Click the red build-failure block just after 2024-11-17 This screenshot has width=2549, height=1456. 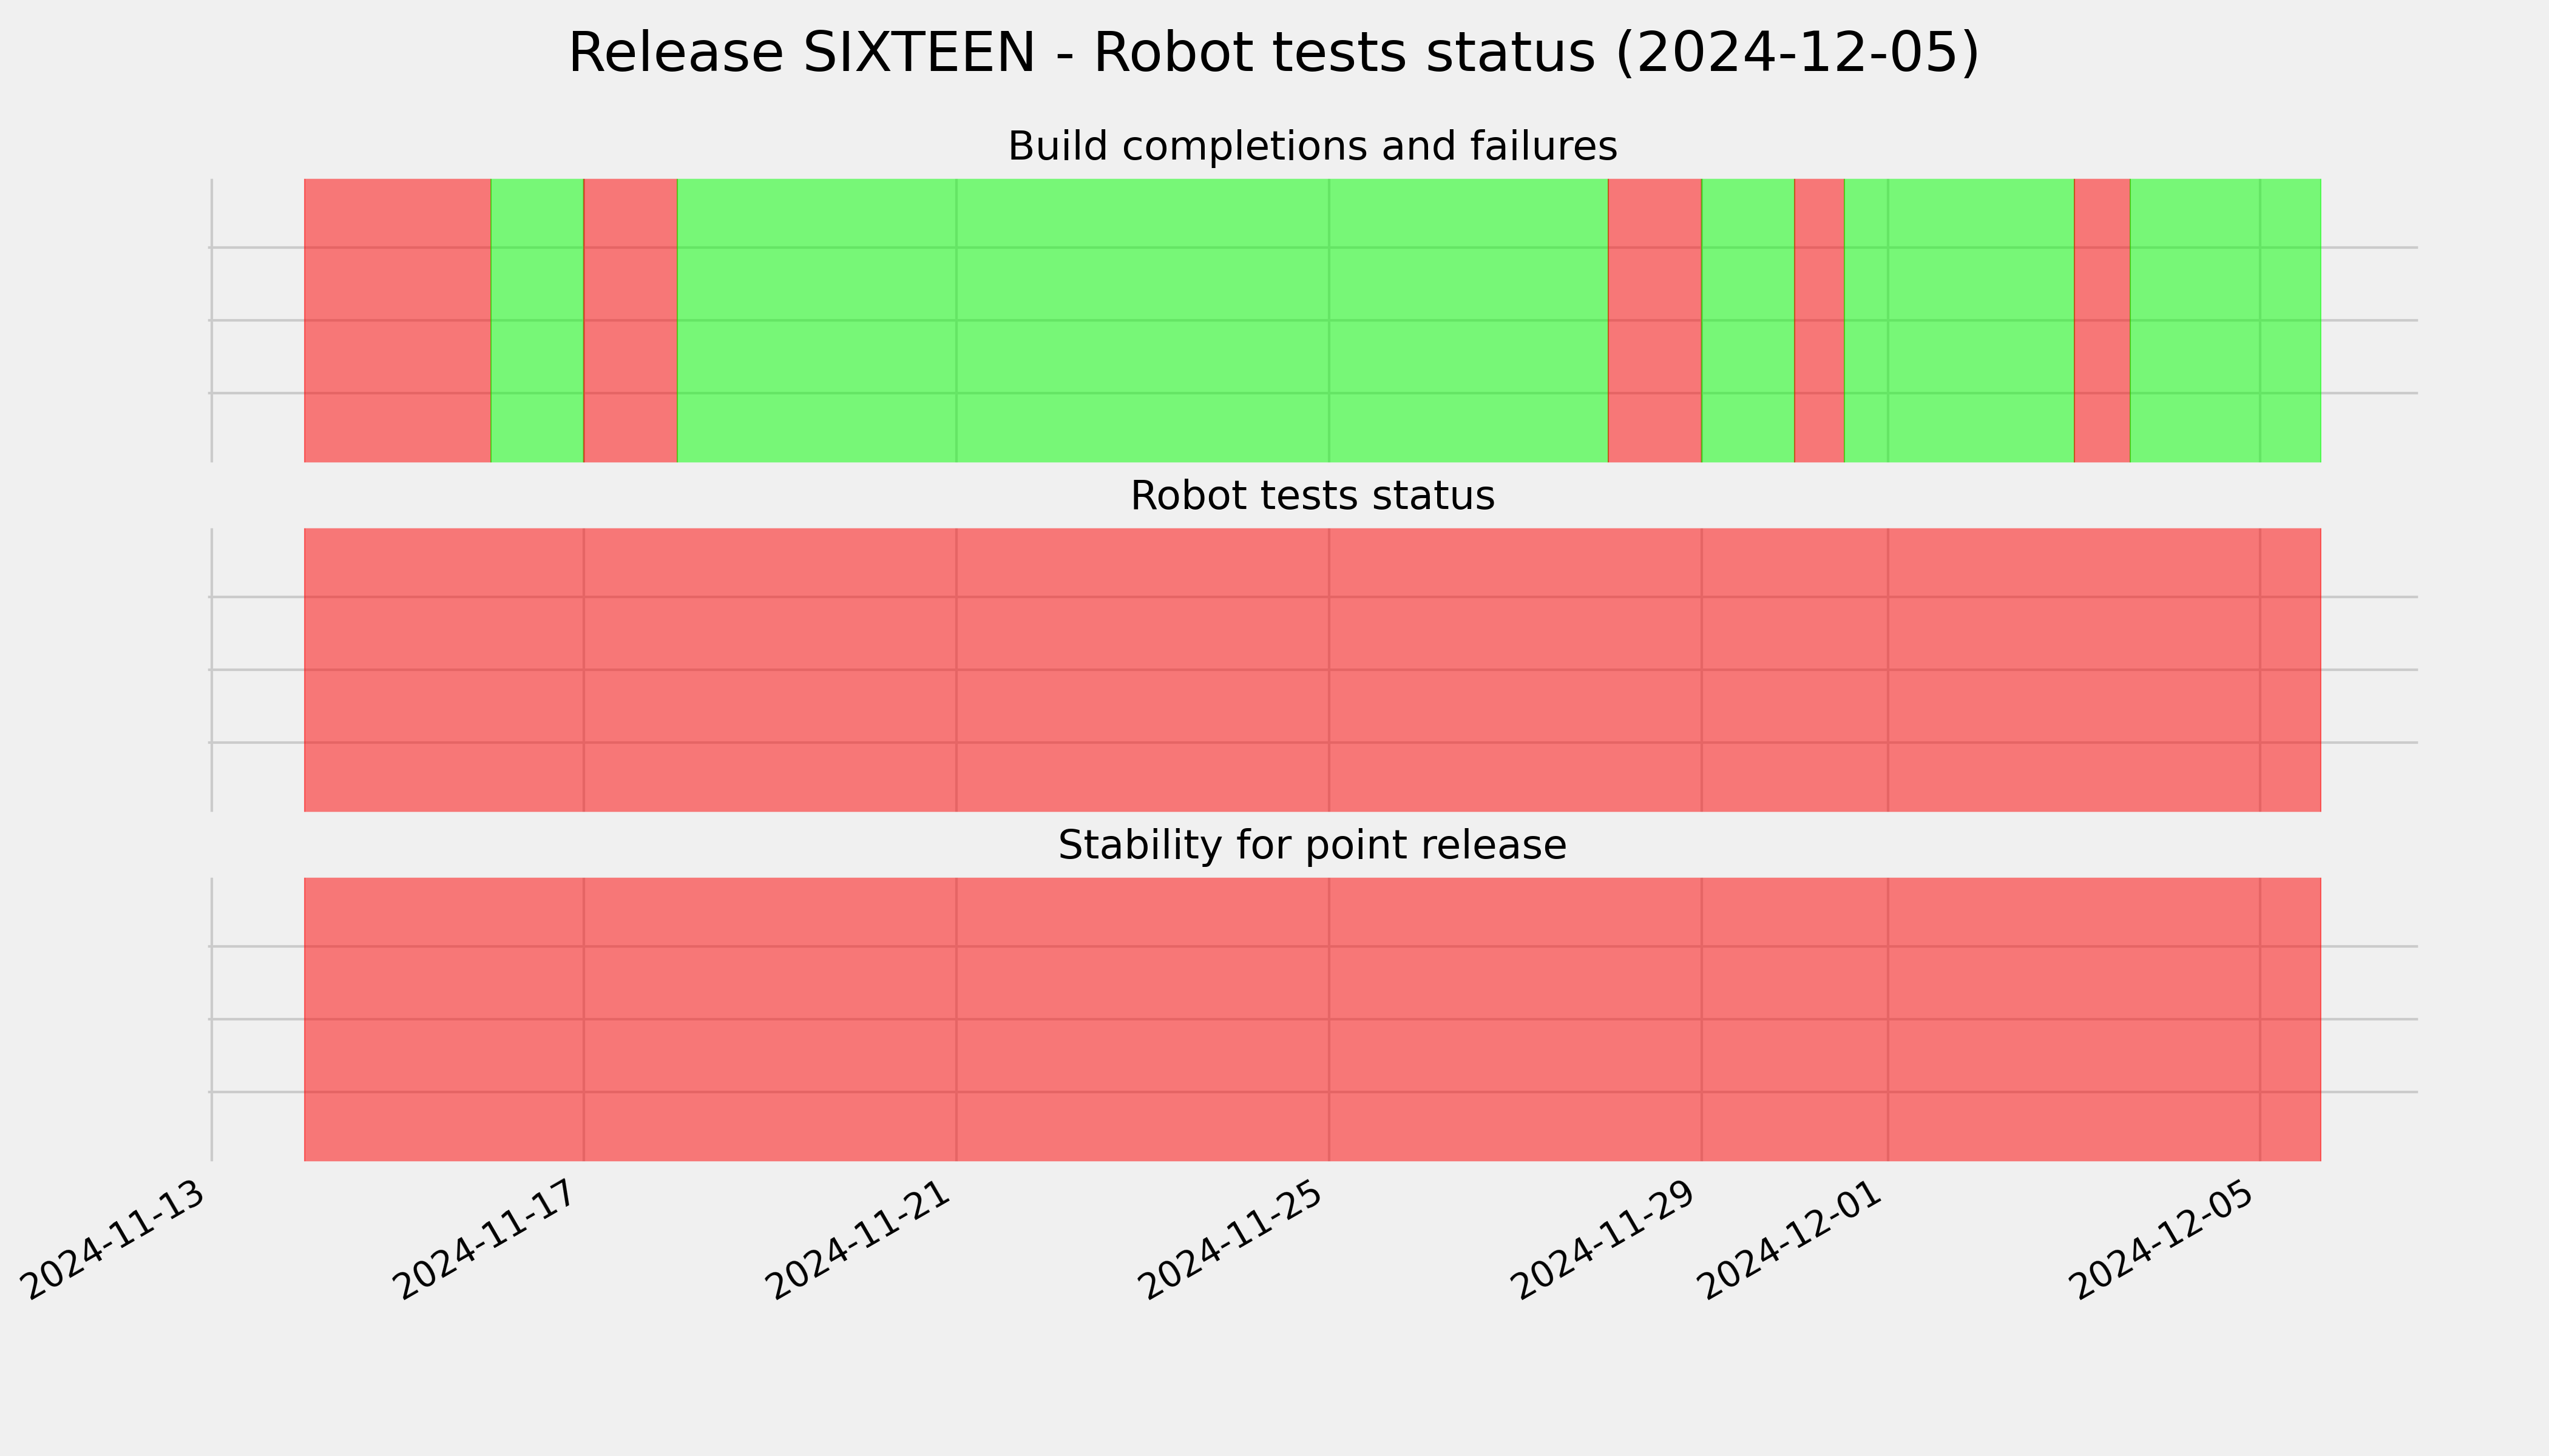pos(630,320)
